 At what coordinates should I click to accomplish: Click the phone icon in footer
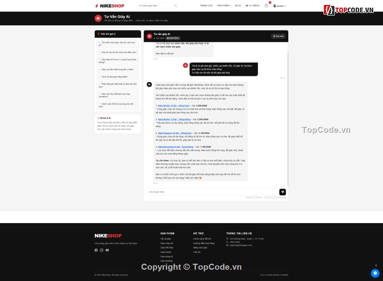tap(227, 242)
